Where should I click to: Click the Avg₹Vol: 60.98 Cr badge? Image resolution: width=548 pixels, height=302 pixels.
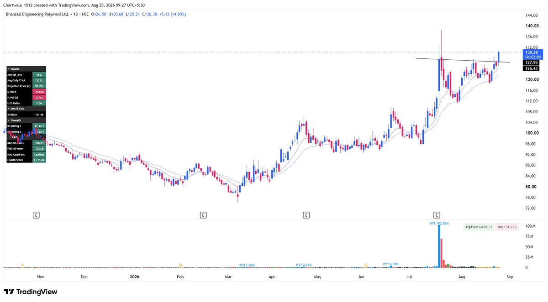click(x=478, y=227)
